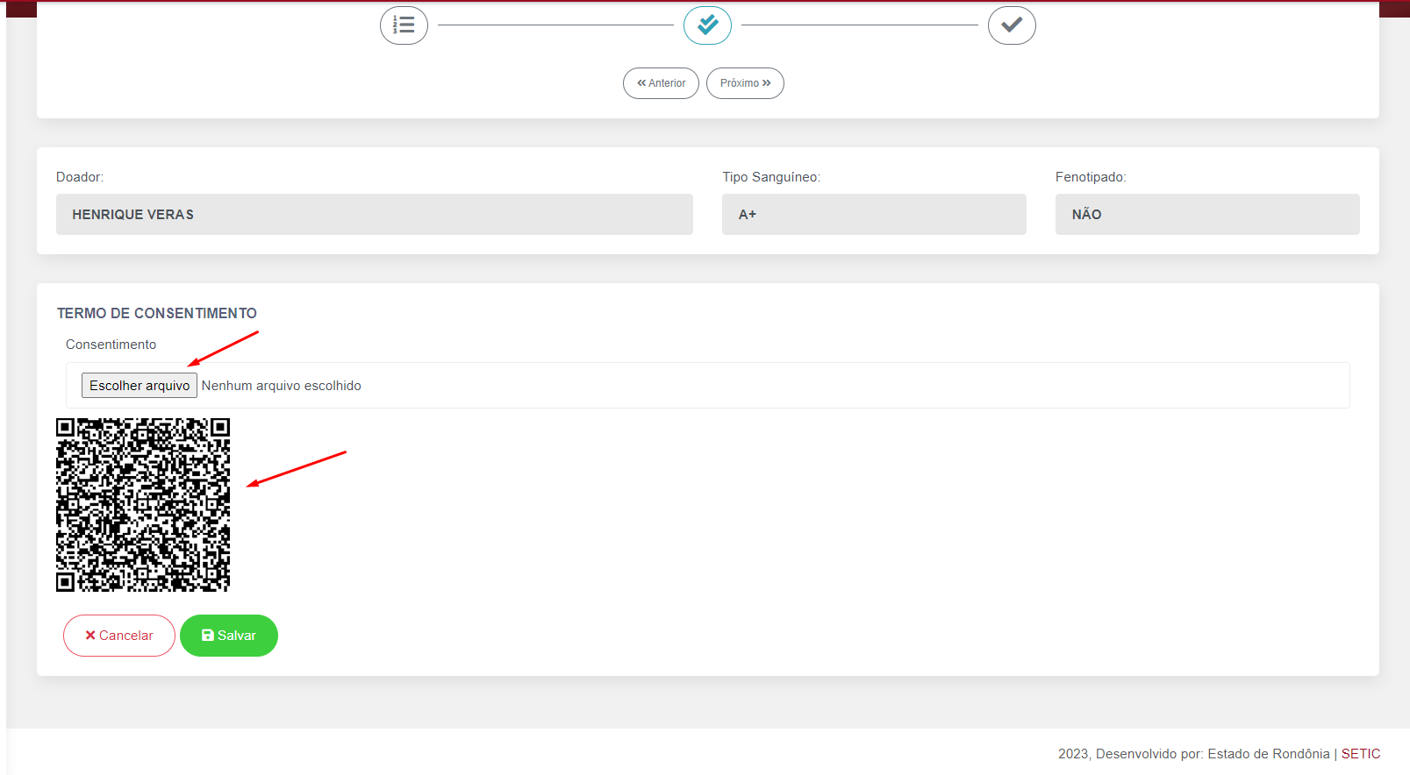Click the Tipo Sanguíneo: label
The width and height of the screenshot is (1410, 775).
pos(771,177)
